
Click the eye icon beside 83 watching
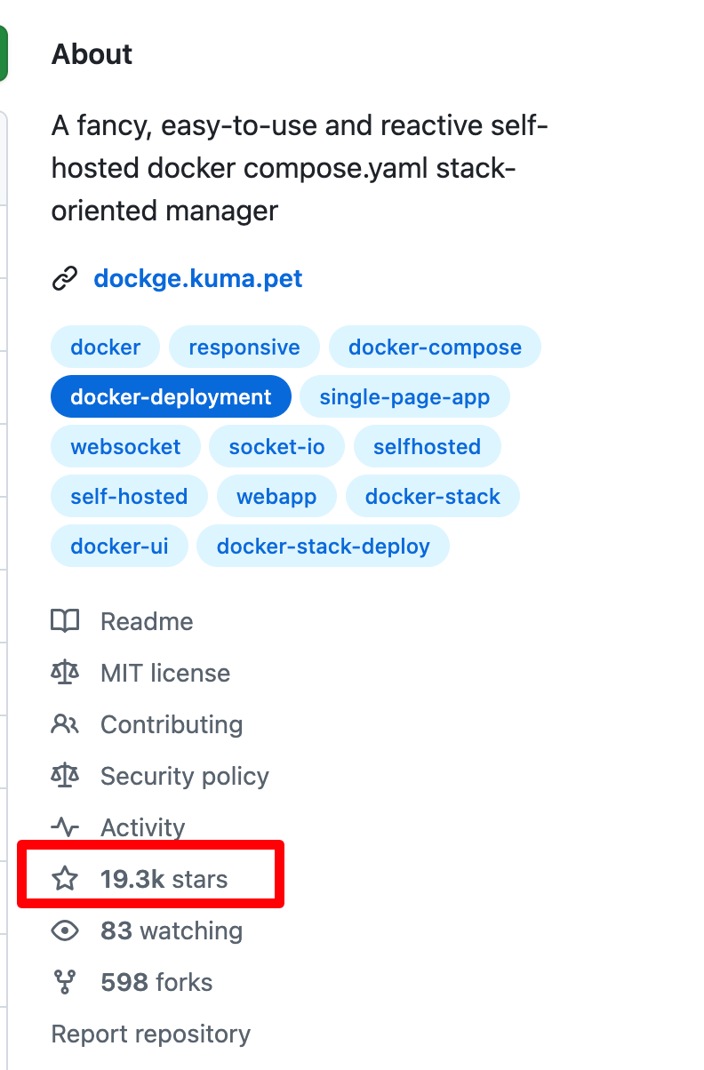point(65,930)
